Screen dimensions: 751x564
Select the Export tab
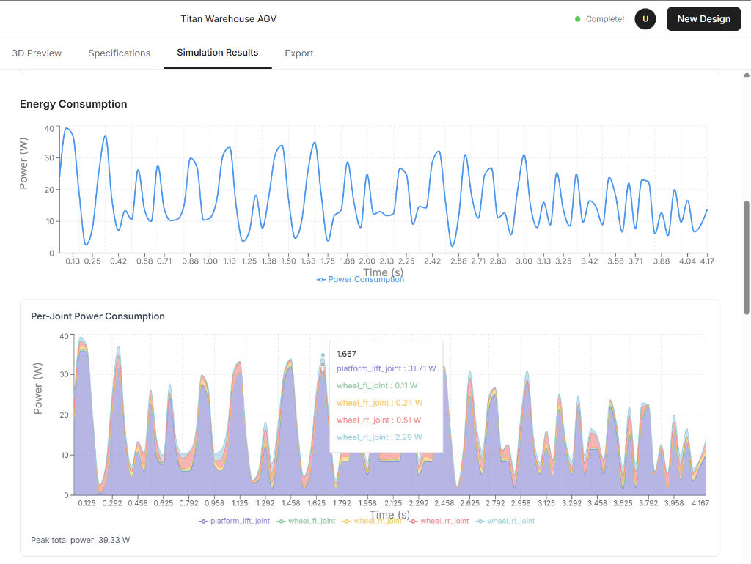[x=298, y=53]
